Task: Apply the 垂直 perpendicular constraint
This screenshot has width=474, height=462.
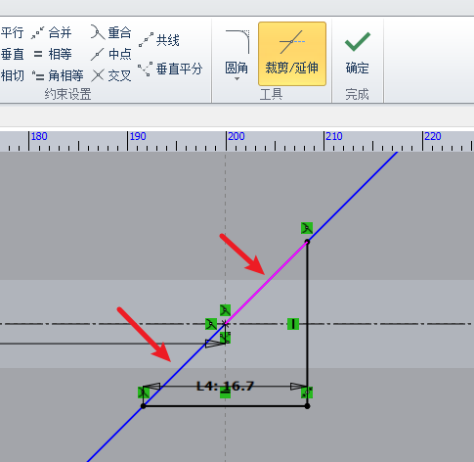Action: 12,54
